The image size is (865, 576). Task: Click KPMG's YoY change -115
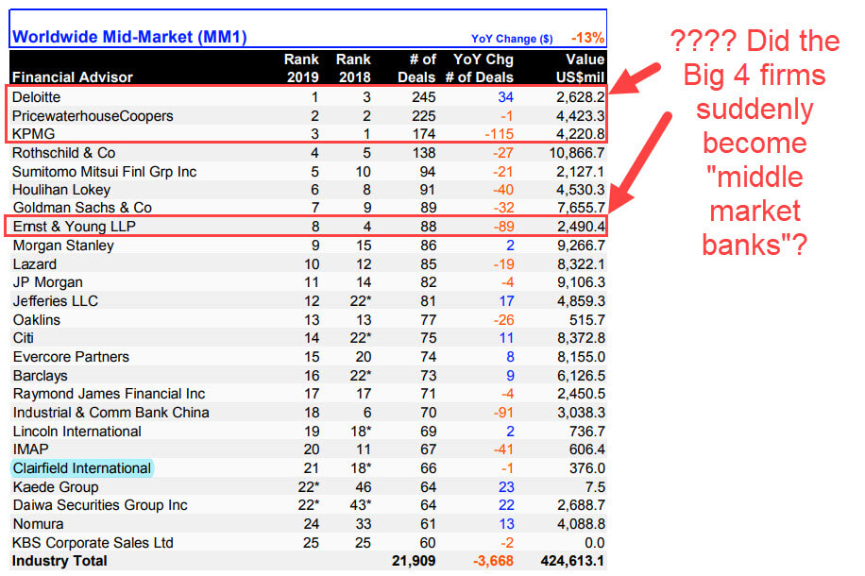500,134
